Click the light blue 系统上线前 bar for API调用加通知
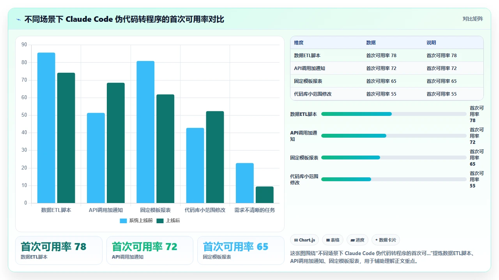499x280 pixels. click(96, 158)
